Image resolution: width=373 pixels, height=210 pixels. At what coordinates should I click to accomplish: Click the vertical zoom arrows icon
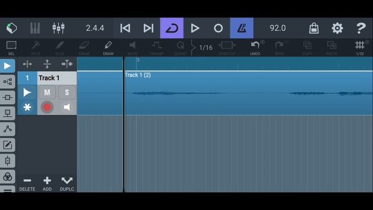click(47, 64)
